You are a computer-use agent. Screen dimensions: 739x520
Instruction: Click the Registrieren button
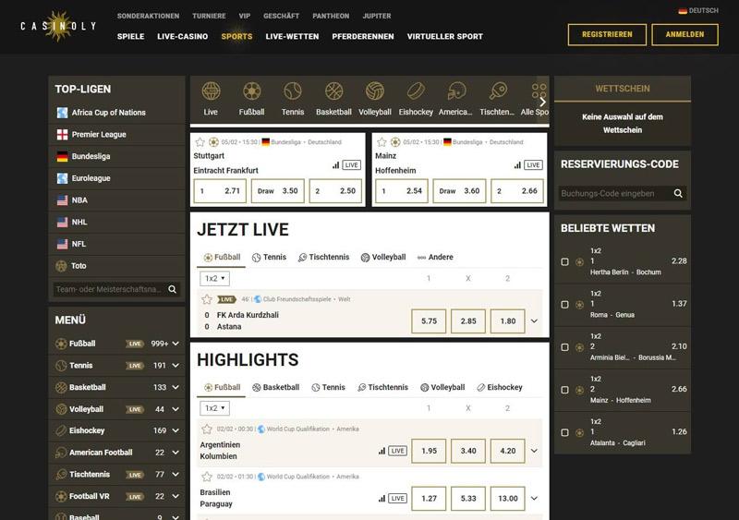coord(607,34)
